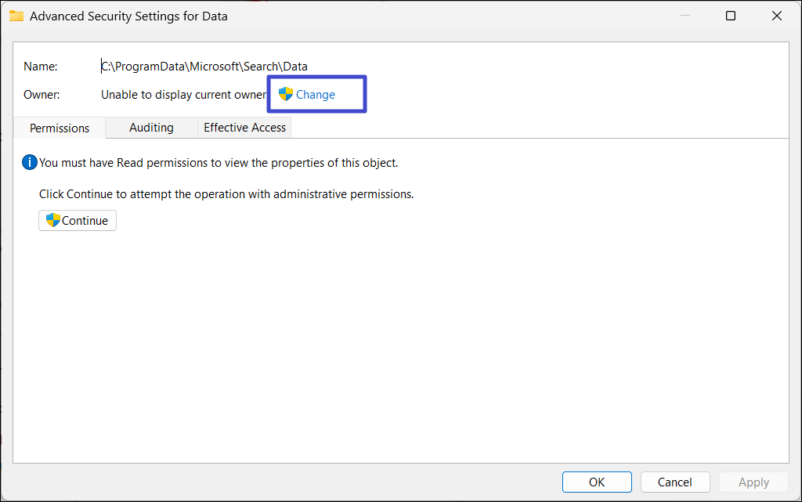Image resolution: width=802 pixels, height=502 pixels.
Task: Cancel the security settings dialog
Action: (x=675, y=482)
